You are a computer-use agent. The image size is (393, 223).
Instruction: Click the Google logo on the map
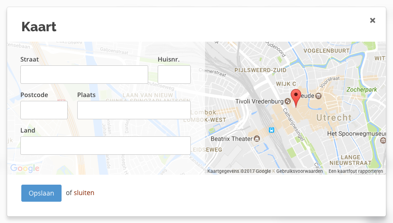(x=25, y=168)
